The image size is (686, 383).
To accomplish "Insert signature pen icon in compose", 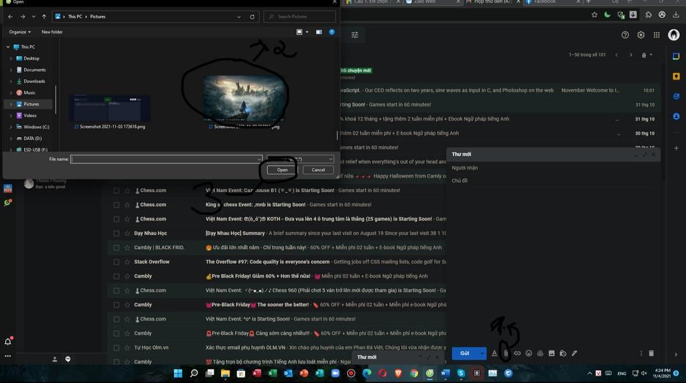I will click(574, 354).
